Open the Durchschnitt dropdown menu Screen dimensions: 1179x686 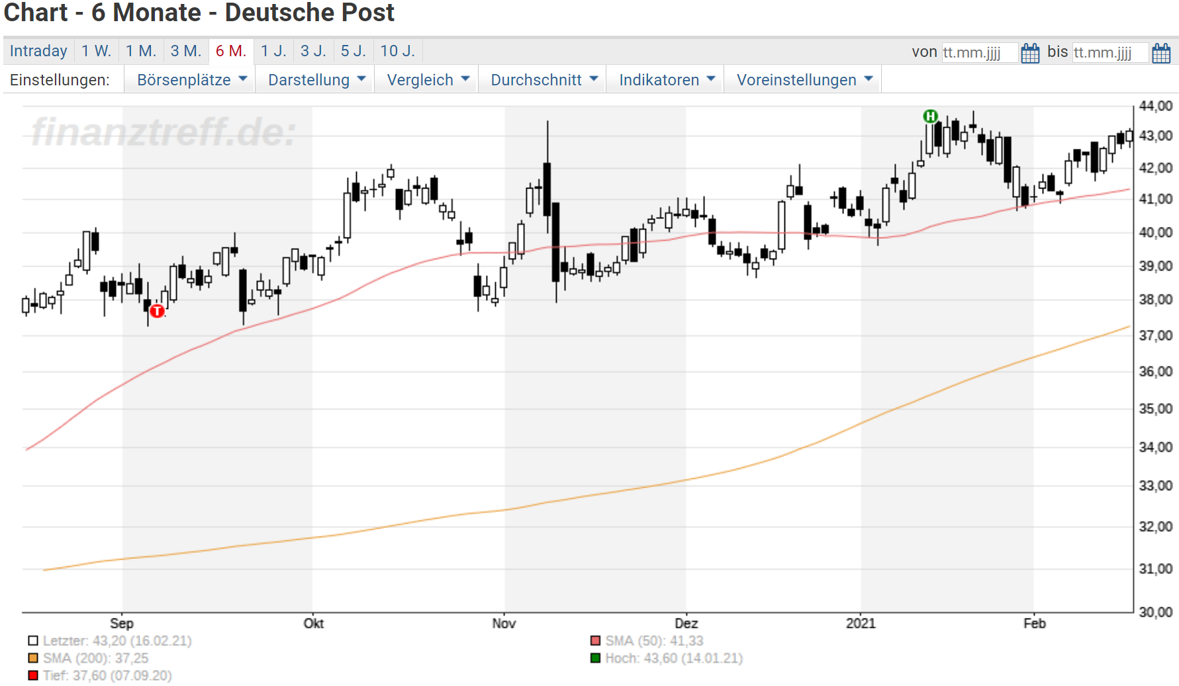(x=543, y=79)
